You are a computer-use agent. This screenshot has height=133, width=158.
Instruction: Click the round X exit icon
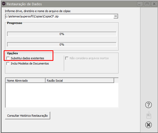coord(149,125)
